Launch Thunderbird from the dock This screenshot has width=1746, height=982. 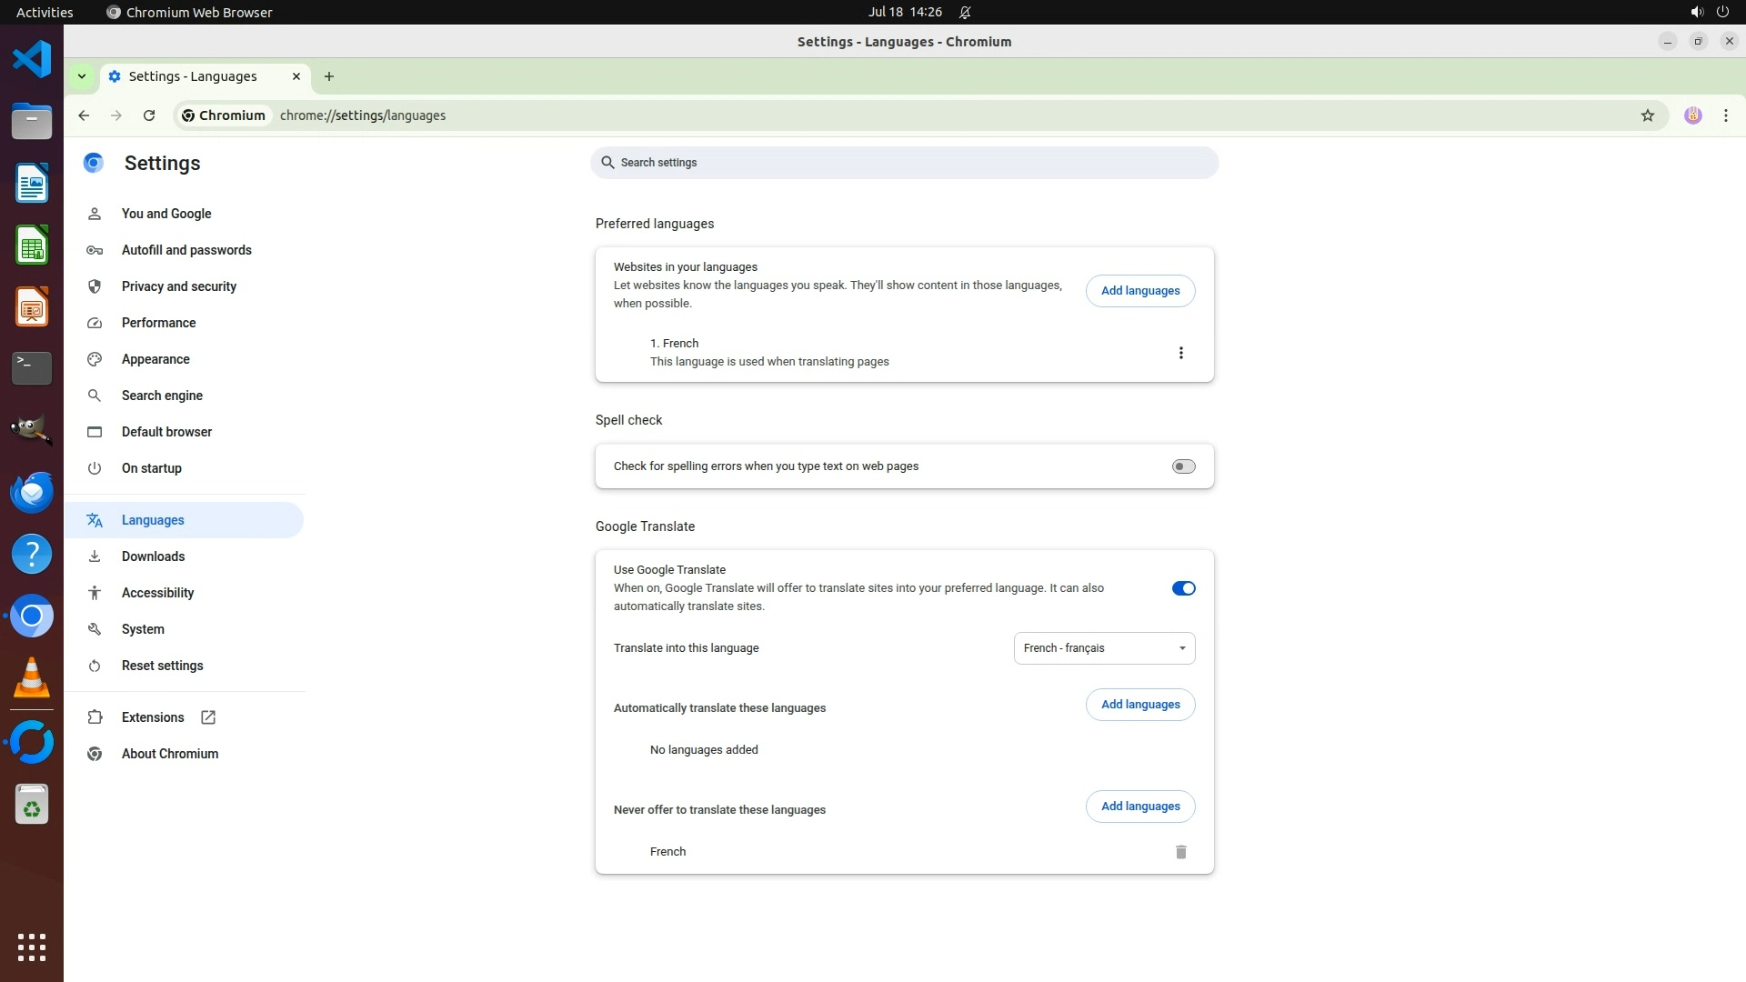point(32,493)
